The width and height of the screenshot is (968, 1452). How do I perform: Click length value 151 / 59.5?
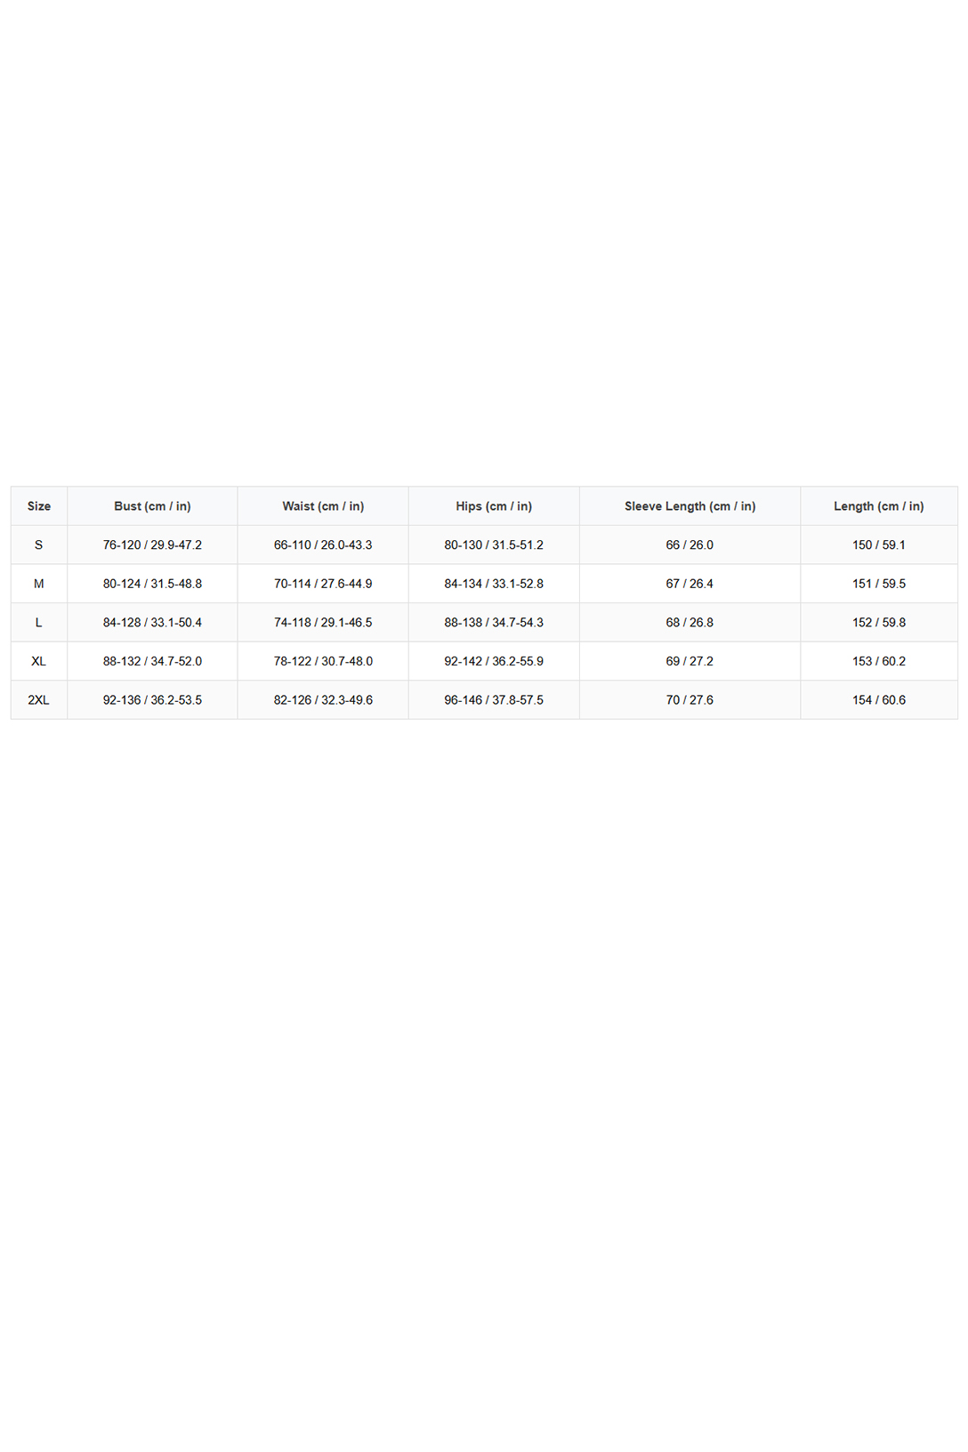tap(879, 584)
